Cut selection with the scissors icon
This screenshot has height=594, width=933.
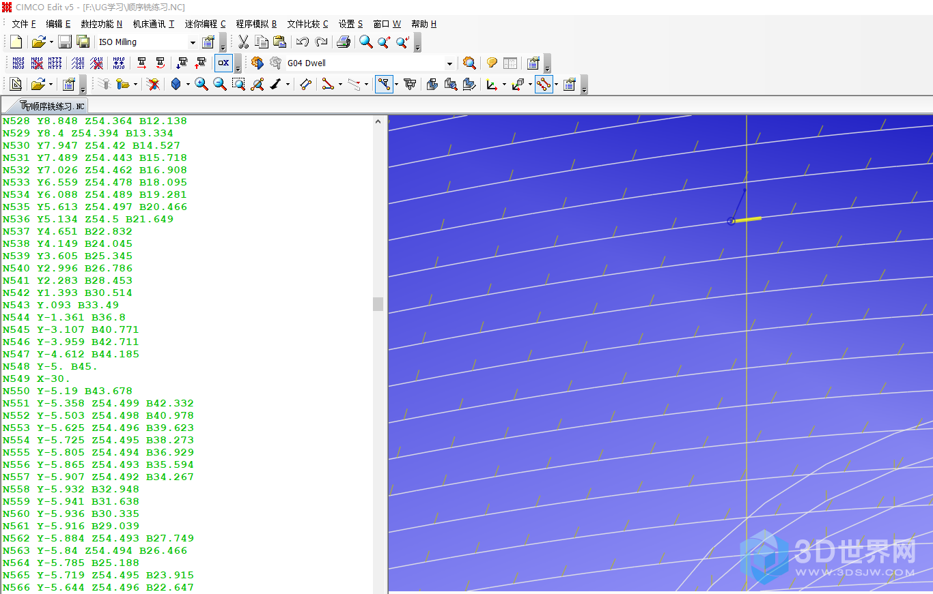pyautogui.click(x=243, y=42)
